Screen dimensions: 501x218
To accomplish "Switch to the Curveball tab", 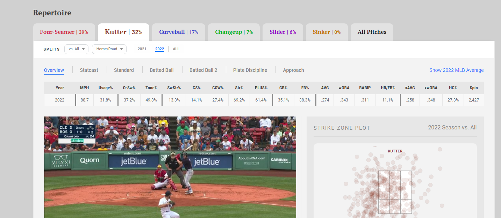I will (179, 32).
